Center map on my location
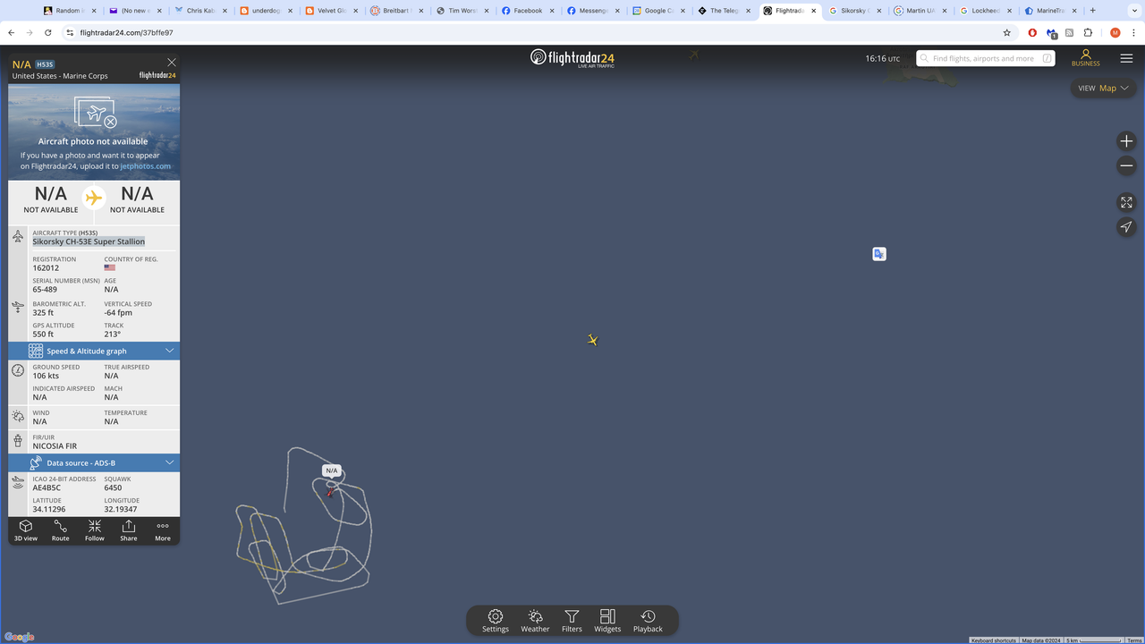This screenshot has width=1145, height=644. click(1126, 227)
